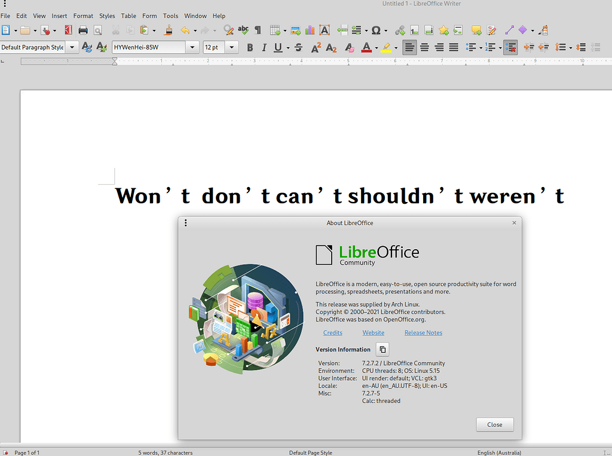
Task: Open the paragraph style dropdown
Action: 71,47
